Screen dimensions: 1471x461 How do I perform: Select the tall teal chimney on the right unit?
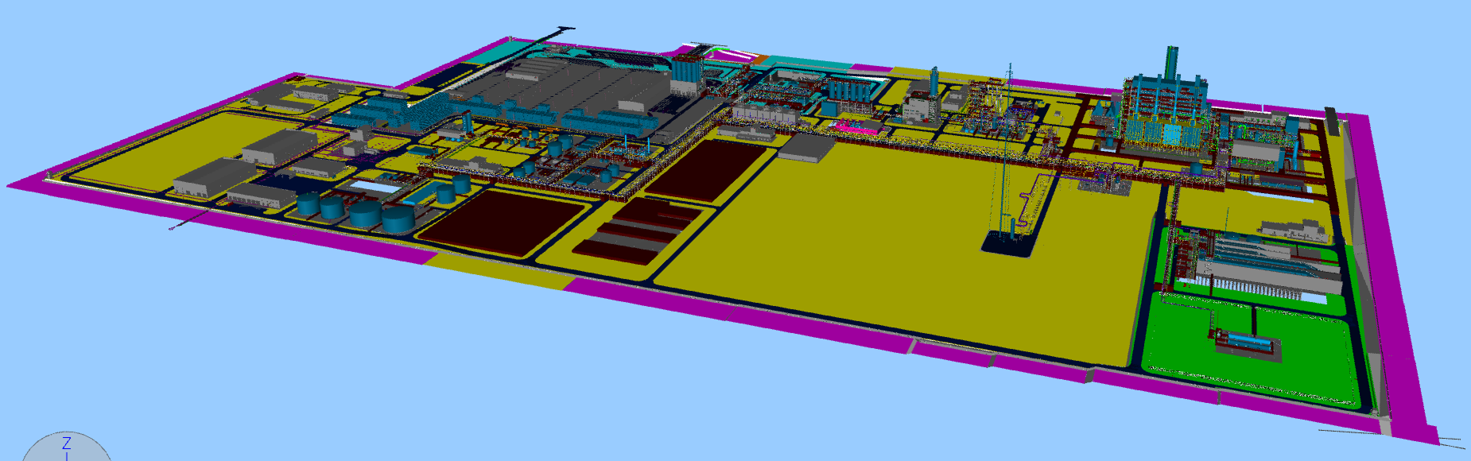[x=1171, y=62]
